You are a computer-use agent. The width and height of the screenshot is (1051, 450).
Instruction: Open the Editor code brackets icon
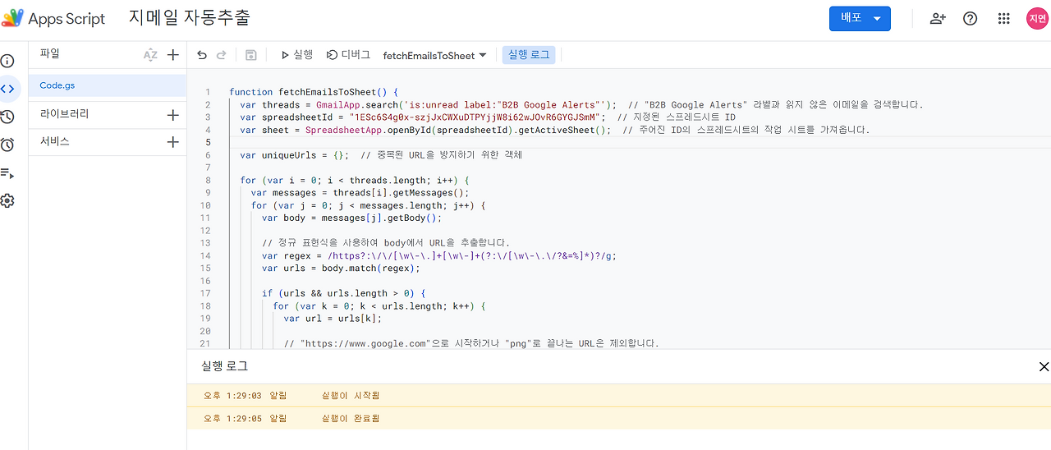pyautogui.click(x=7, y=89)
